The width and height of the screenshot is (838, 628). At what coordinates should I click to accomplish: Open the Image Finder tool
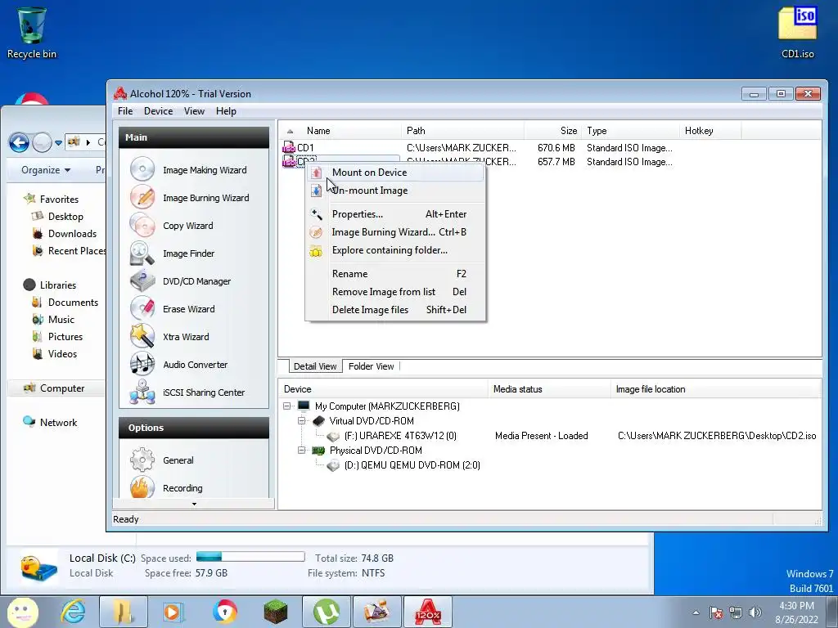tap(172, 253)
